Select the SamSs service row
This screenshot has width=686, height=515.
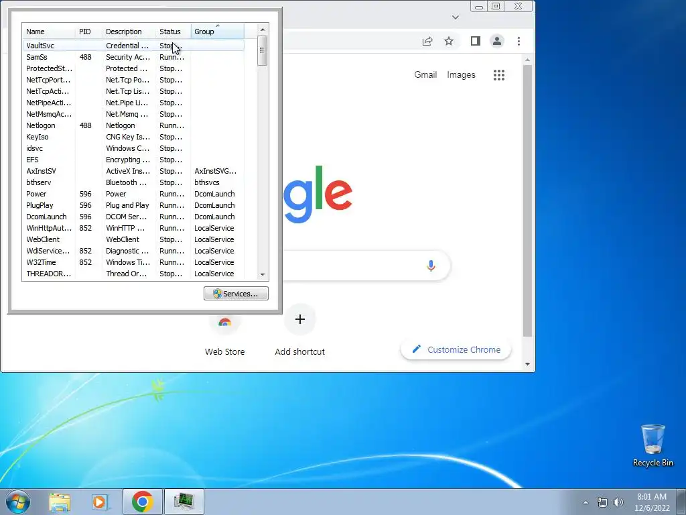(x=133, y=57)
